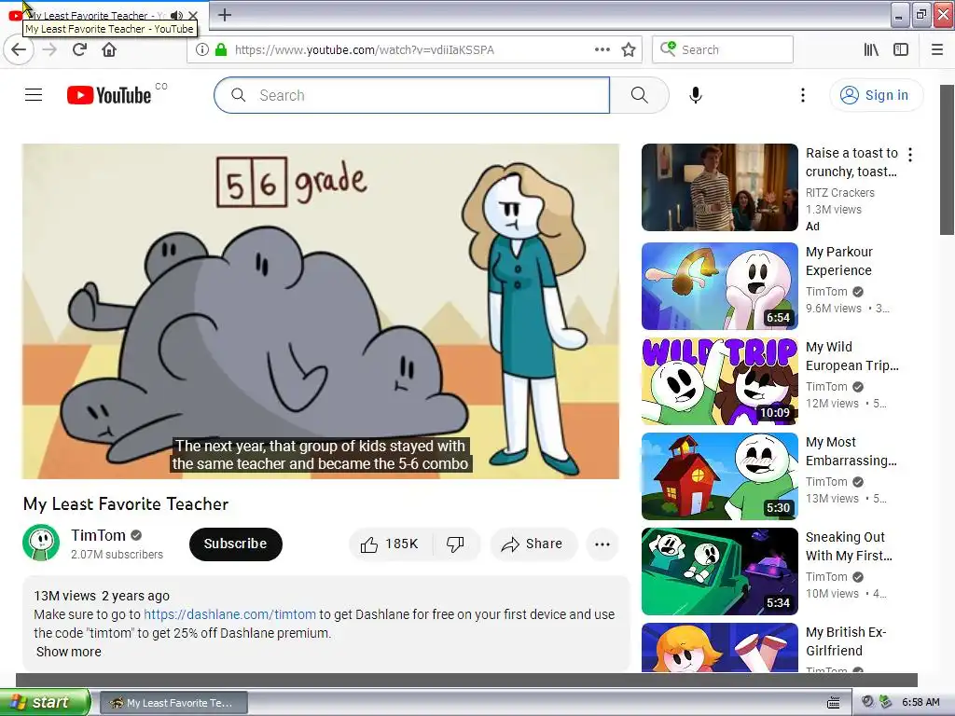Open My British Ex-Girlfriend thumbnail
Viewport: 955px width, 716px height.
click(719, 647)
